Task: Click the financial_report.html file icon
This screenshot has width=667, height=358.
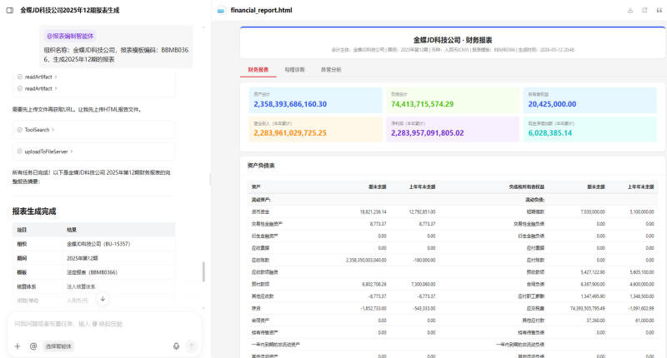Action: (221, 10)
